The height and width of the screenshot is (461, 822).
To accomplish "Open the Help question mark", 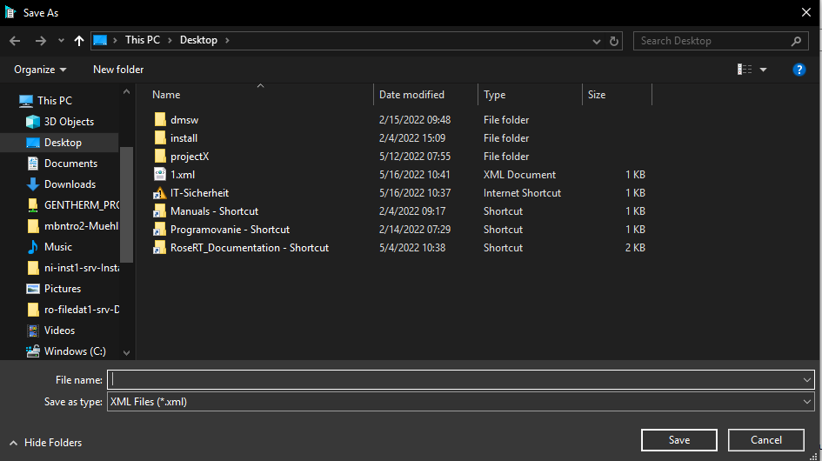I will coord(799,70).
